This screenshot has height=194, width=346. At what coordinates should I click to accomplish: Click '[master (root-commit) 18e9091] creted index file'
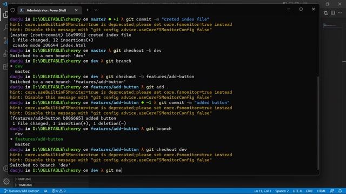tap(71, 35)
